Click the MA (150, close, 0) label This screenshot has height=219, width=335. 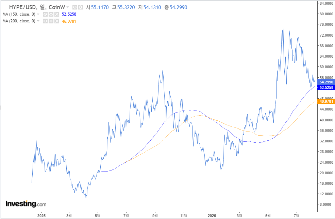point(19,14)
